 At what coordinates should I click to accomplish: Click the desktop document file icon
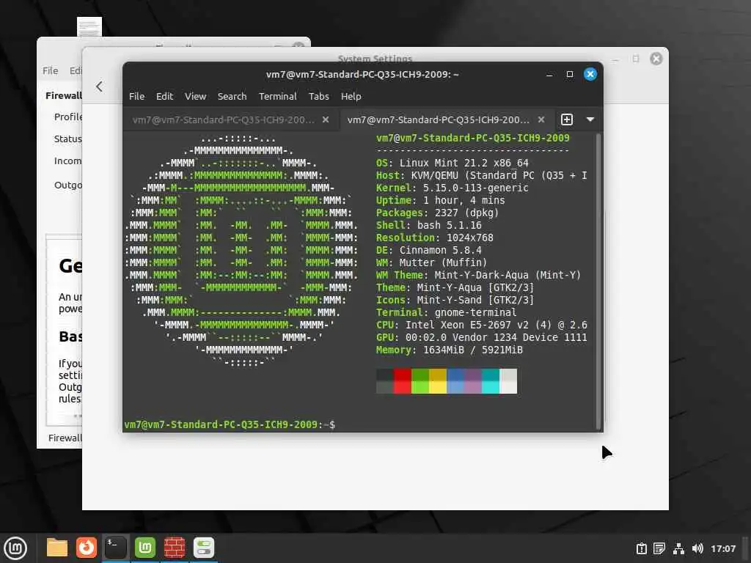click(x=89, y=27)
